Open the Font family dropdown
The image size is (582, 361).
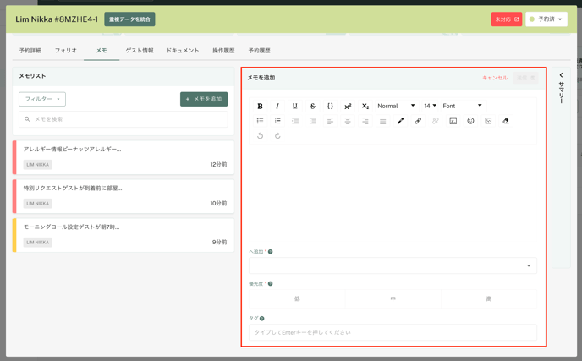click(462, 107)
